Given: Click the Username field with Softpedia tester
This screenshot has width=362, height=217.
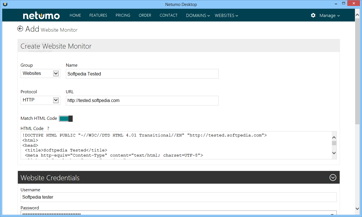Looking at the screenshot, I should (179, 197).
